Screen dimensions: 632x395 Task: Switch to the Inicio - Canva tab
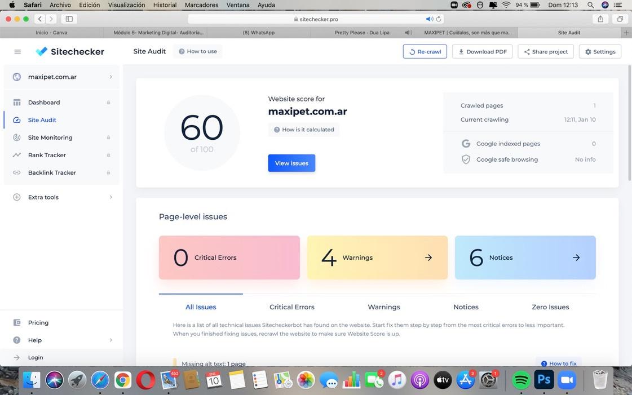pyautogui.click(x=52, y=33)
